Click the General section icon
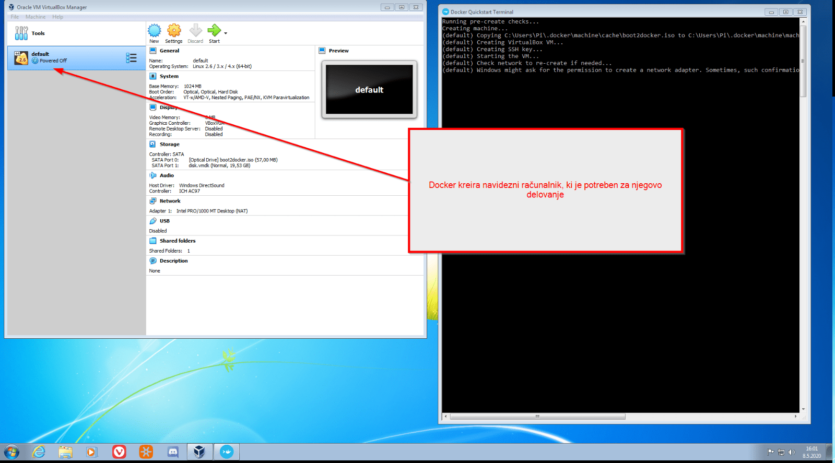 (x=153, y=51)
